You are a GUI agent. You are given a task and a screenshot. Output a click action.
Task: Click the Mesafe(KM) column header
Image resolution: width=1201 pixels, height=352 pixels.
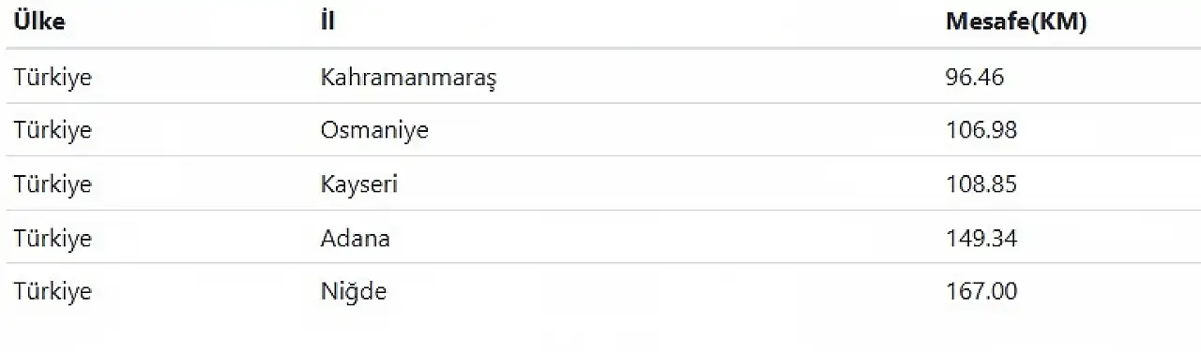pyautogui.click(x=1016, y=22)
